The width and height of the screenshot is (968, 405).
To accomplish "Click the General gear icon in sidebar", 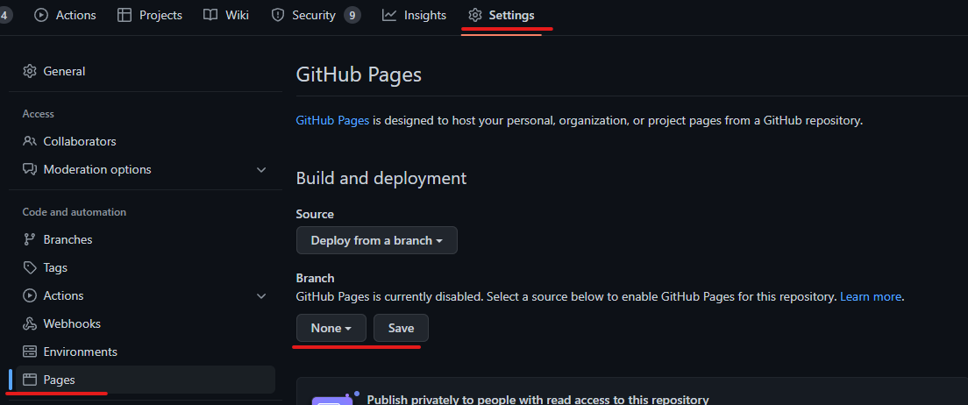I will [x=30, y=71].
